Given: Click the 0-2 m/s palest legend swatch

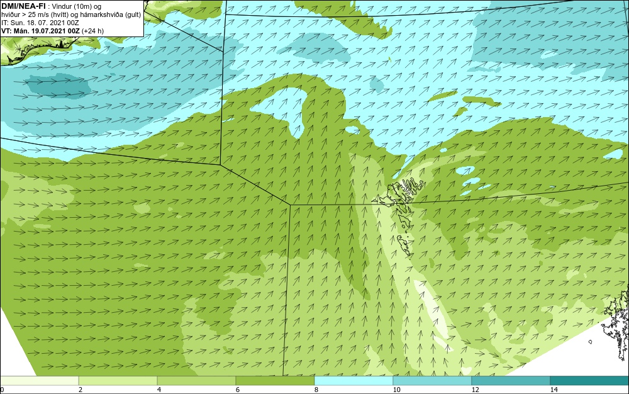Looking at the screenshot, I should 39,381.
